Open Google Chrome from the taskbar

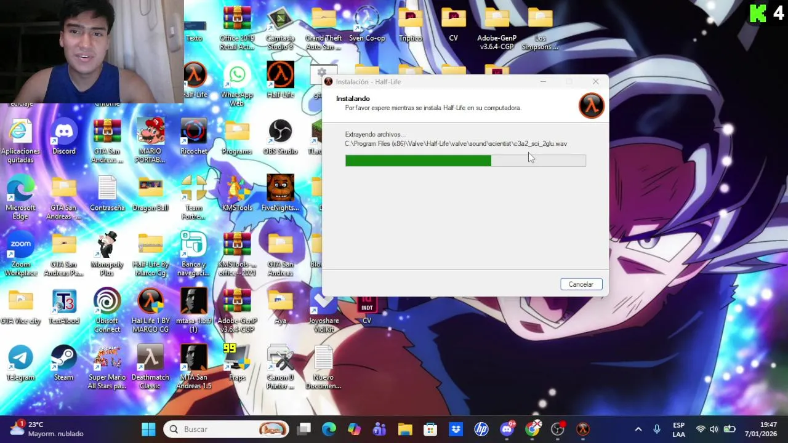pos(533,429)
